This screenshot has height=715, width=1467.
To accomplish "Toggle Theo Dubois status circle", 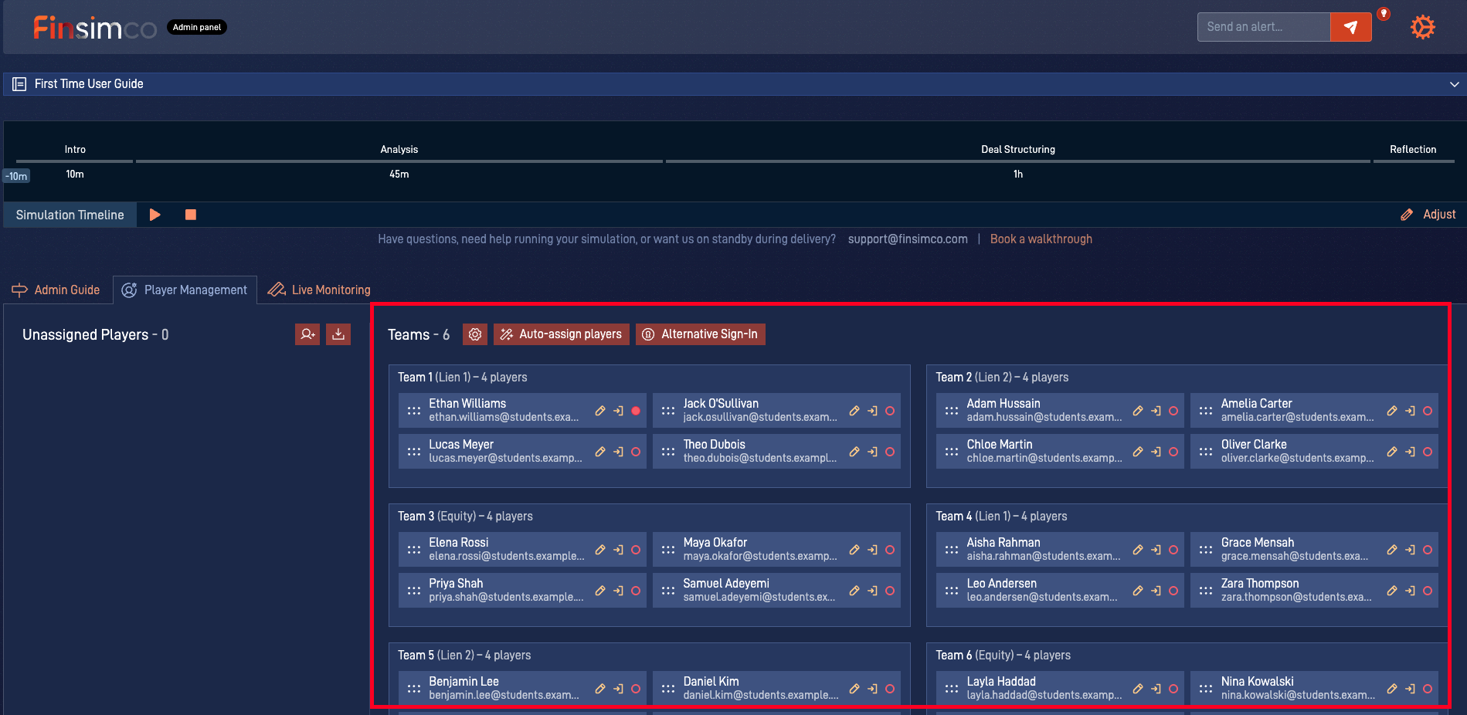I will (x=890, y=452).
